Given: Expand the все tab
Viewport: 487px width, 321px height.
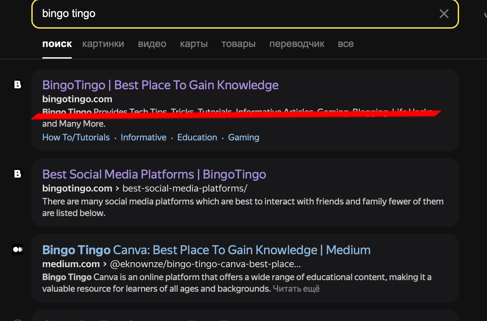Looking at the screenshot, I should [x=346, y=44].
